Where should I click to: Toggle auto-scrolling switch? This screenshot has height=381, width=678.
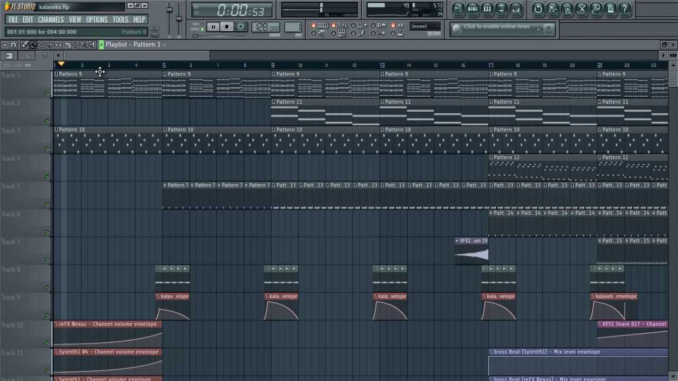(x=372, y=33)
